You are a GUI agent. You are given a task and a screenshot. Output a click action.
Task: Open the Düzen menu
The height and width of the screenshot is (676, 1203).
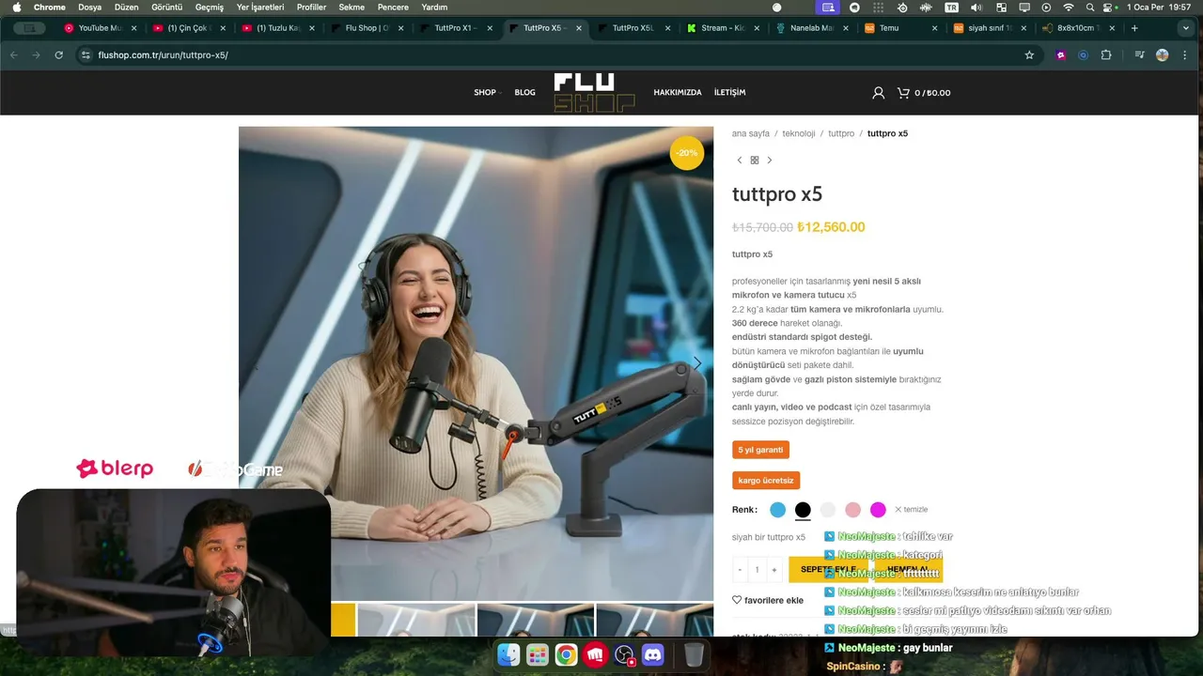[x=126, y=7]
